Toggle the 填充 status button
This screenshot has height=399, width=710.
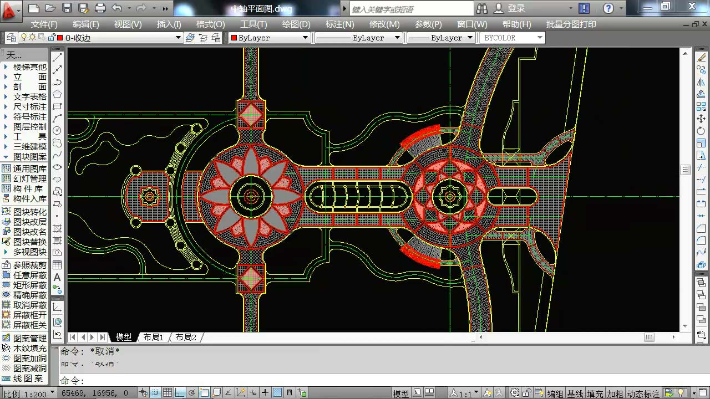point(595,393)
